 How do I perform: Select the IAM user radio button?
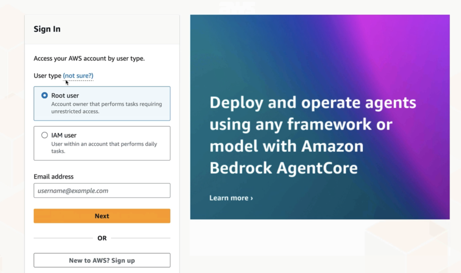[45, 135]
